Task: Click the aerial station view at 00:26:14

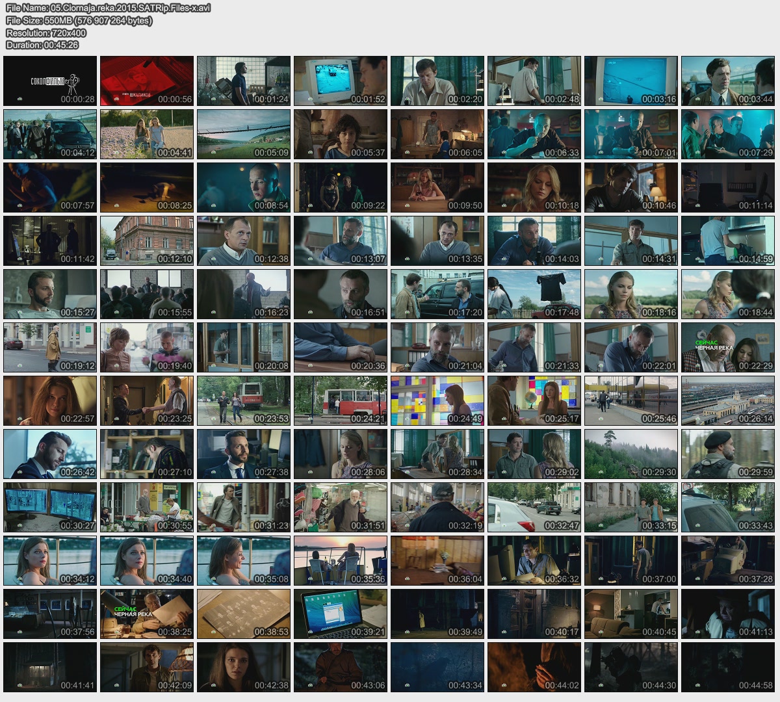Action: tap(728, 400)
